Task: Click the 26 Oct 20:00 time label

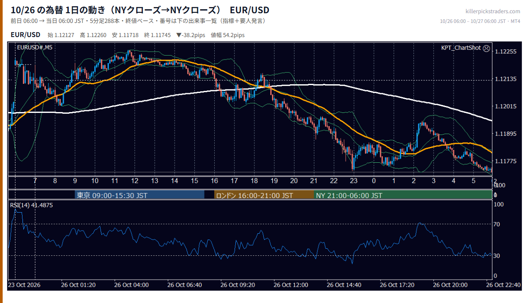Action: tap(450, 285)
